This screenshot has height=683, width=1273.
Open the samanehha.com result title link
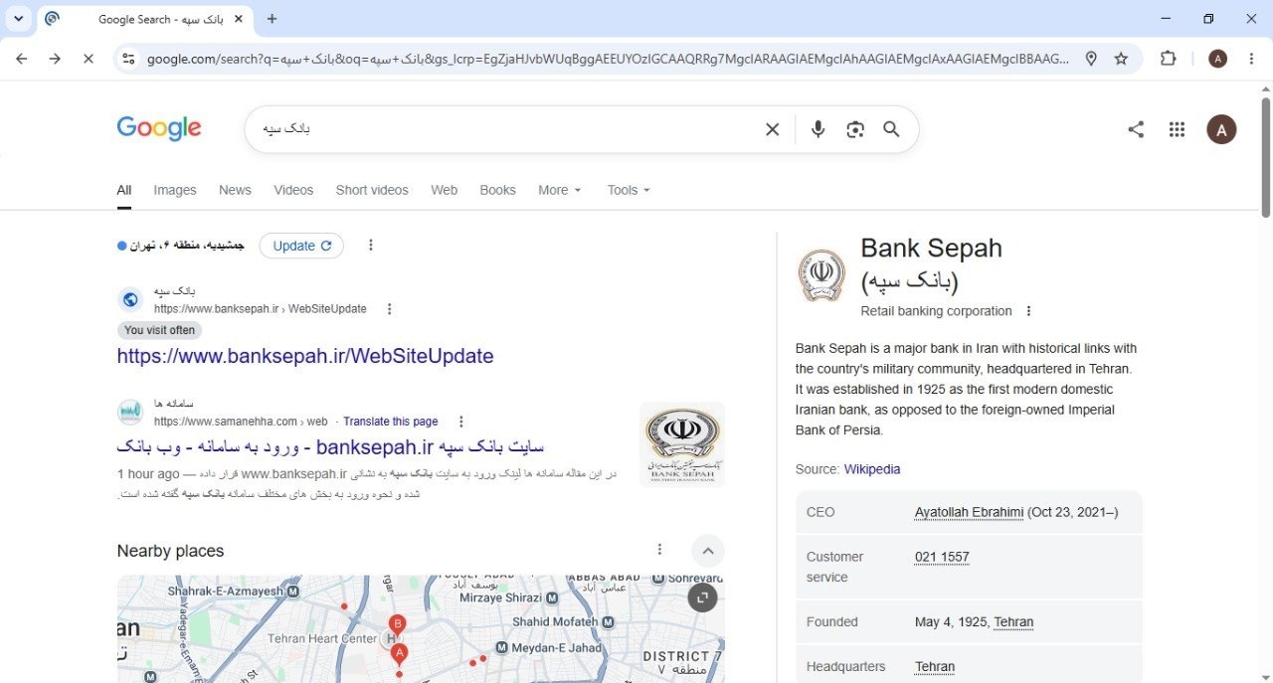(x=330, y=446)
